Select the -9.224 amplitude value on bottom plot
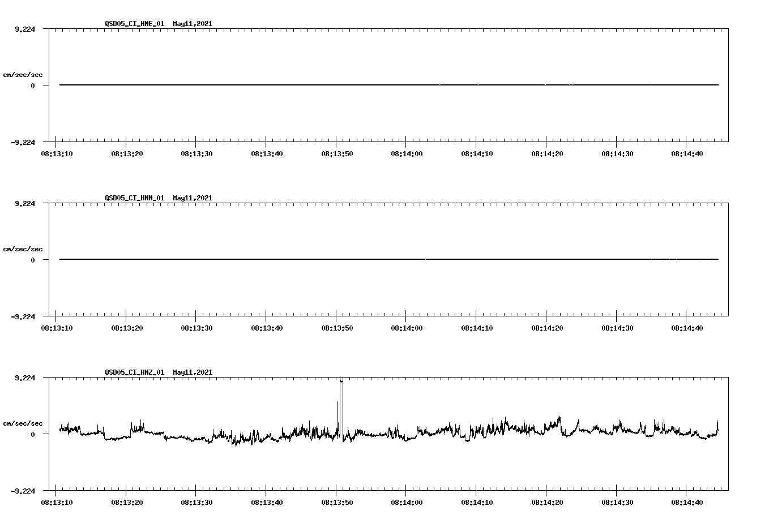The height and width of the screenshot is (523, 769). pos(23,490)
